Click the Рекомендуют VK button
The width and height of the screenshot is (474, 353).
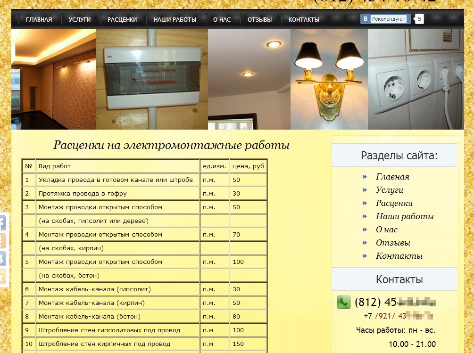[385, 19]
